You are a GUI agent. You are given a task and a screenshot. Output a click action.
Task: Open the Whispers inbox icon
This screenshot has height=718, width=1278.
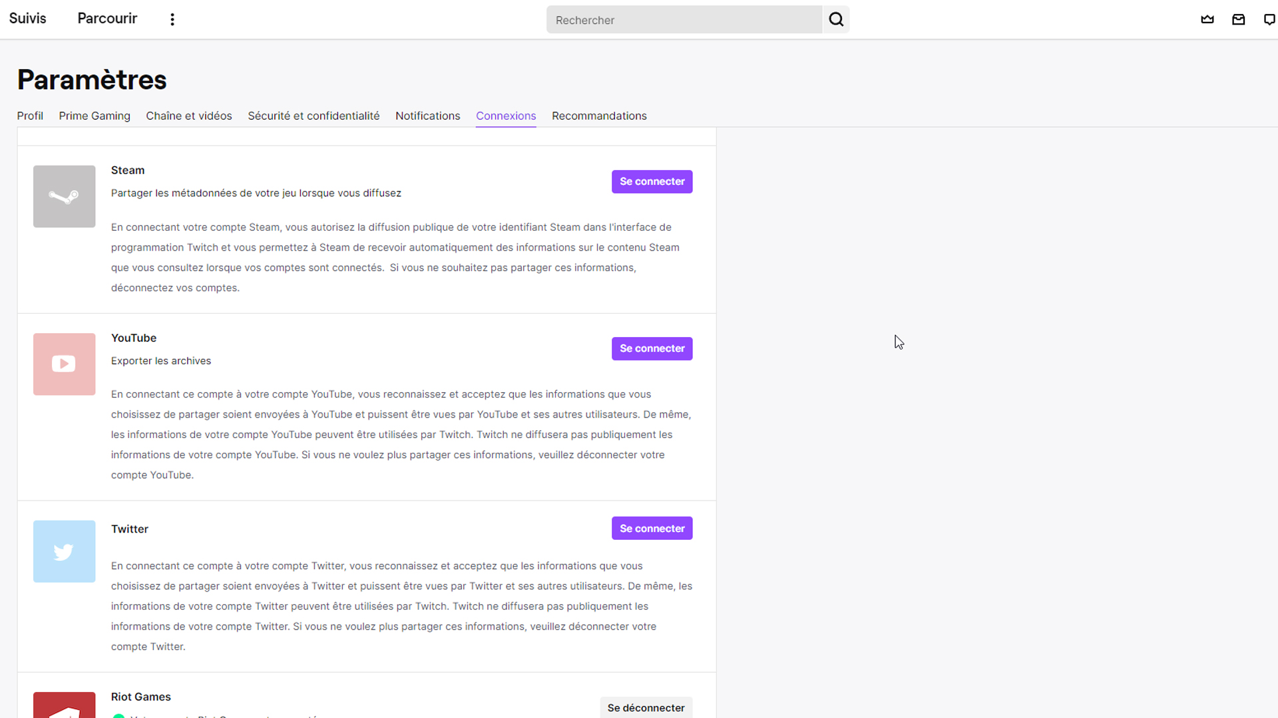[x=1238, y=19]
